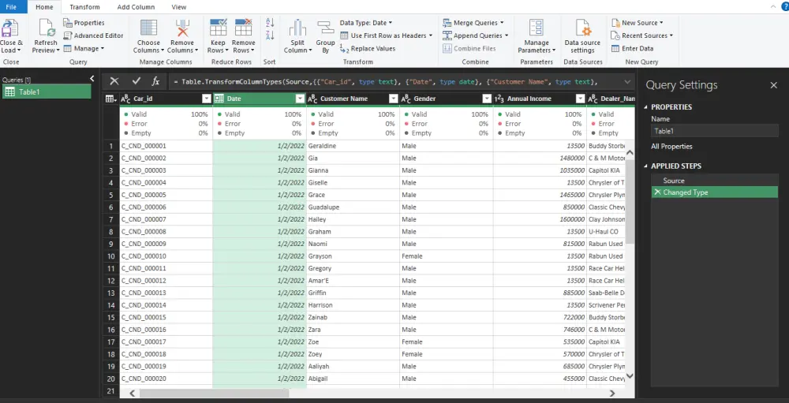Sort ascending with the A-Z icon
Image resolution: width=789 pixels, height=403 pixels.
pos(270,23)
